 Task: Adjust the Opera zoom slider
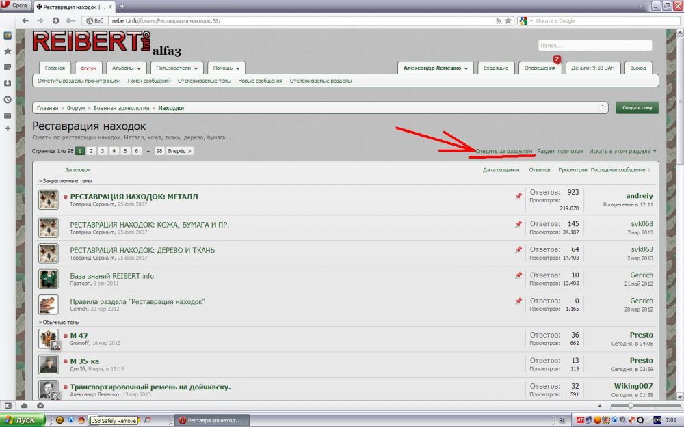coord(630,406)
